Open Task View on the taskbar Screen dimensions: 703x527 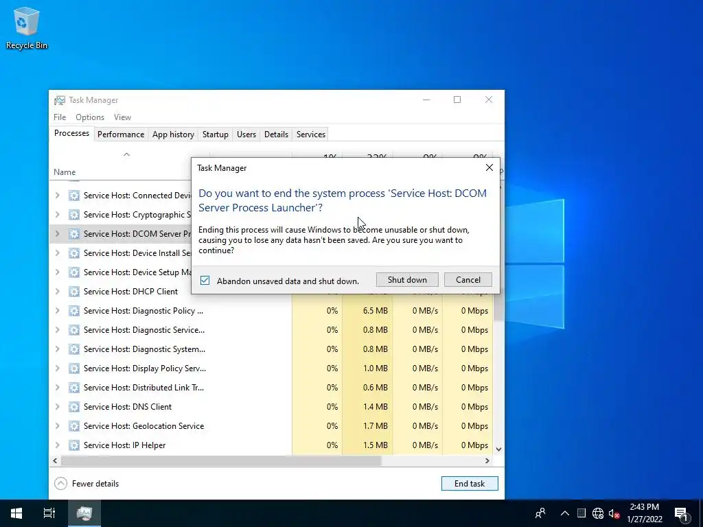coord(49,513)
